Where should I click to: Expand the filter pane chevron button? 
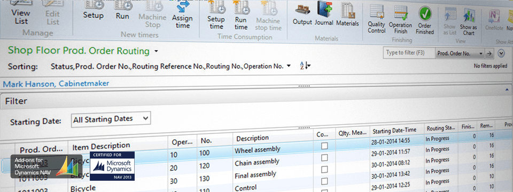[501, 53]
